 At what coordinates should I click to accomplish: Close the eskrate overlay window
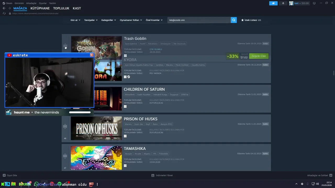point(92,55)
